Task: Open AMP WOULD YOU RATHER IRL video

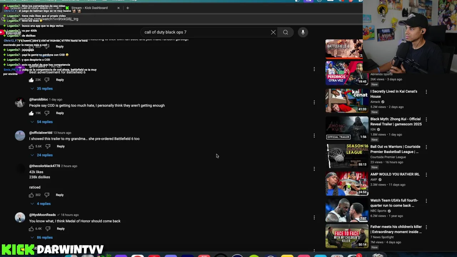Action: pos(395,174)
